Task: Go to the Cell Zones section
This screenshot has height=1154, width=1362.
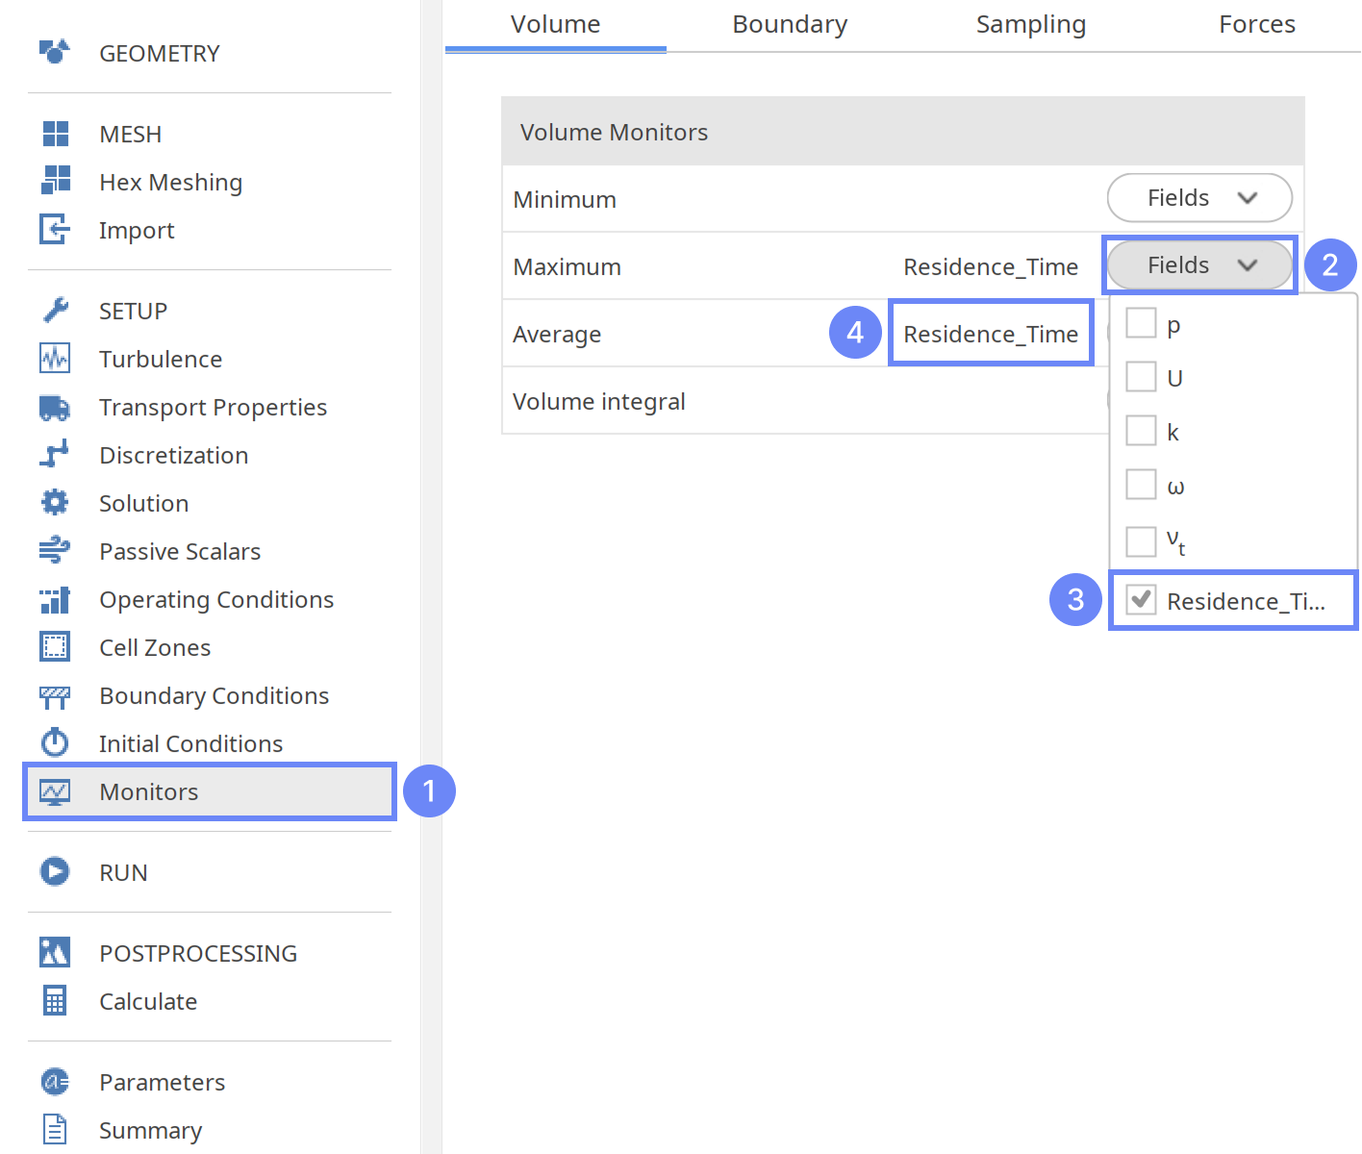Action: (x=155, y=647)
